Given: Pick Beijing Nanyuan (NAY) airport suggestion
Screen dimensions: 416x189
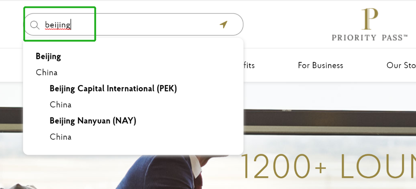Looking at the screenshot, I should tap(93, 121).
